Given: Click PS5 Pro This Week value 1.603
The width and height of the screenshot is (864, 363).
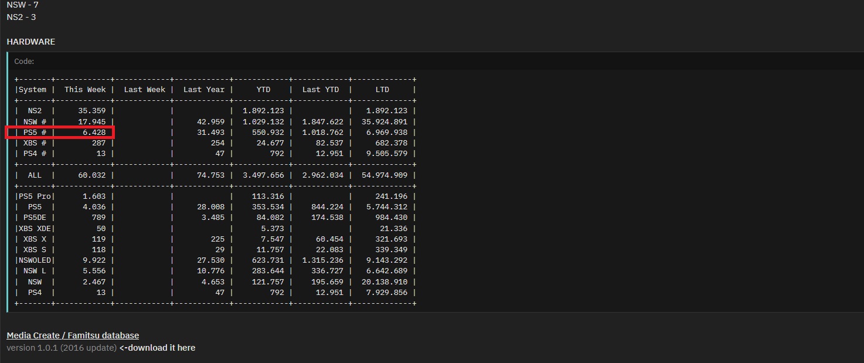Looking at the screenshot, I should 94,196.
